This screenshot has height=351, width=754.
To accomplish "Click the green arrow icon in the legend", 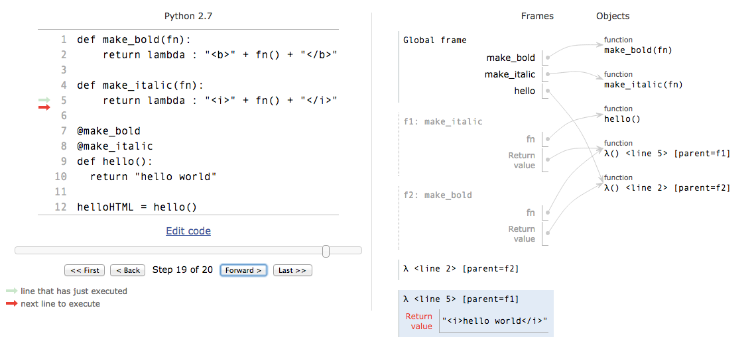I will click(11, 291).
